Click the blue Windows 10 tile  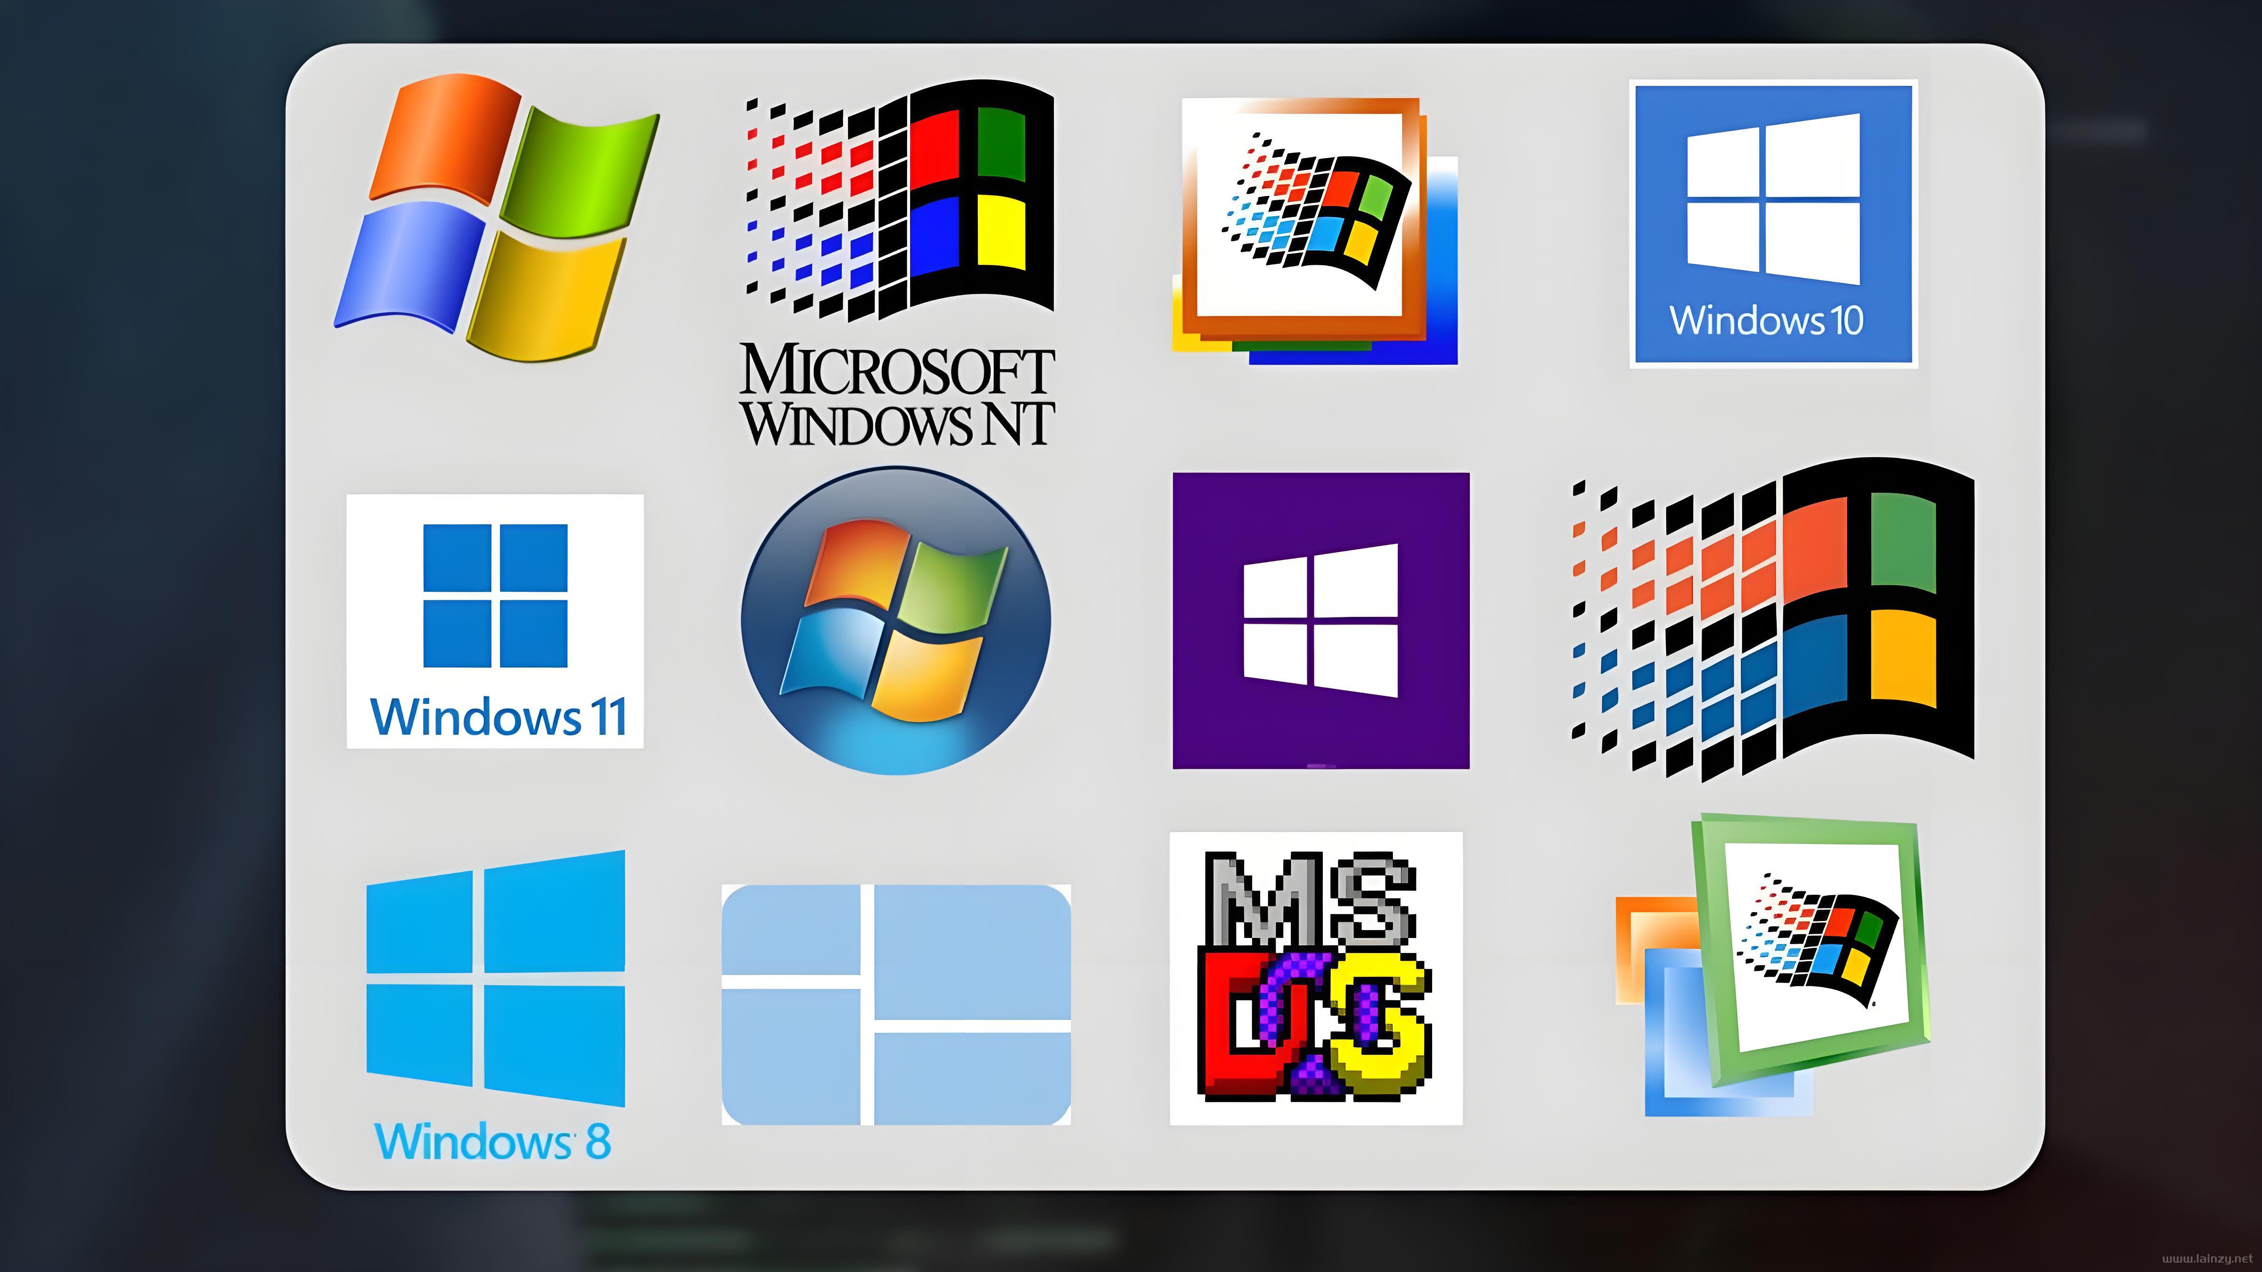point(1773,223)
